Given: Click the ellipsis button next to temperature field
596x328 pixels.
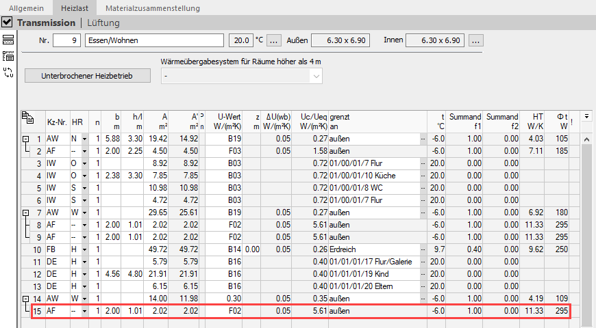Looking at the screenshot, I should [x=273, y=40].
